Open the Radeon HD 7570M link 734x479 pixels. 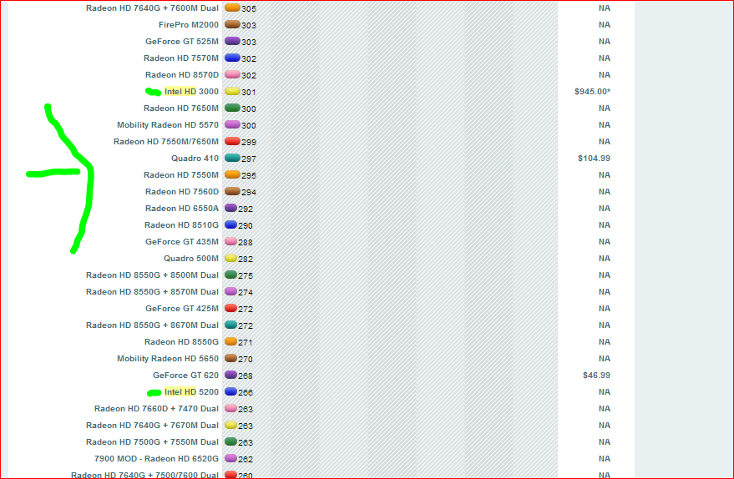[x=180, y=58]
